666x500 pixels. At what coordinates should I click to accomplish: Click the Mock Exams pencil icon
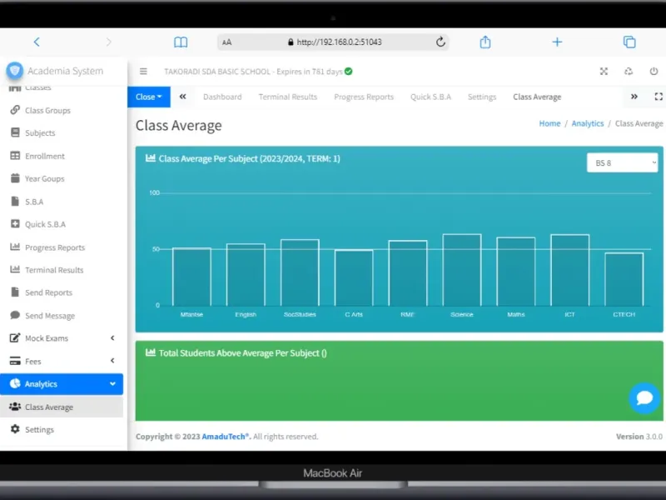[x=15, y=338]
